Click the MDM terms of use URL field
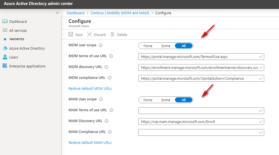This screenshot has width=279, height=155. [201, 57]
